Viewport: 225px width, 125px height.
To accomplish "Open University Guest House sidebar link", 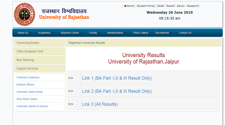I will coord(30,92).
